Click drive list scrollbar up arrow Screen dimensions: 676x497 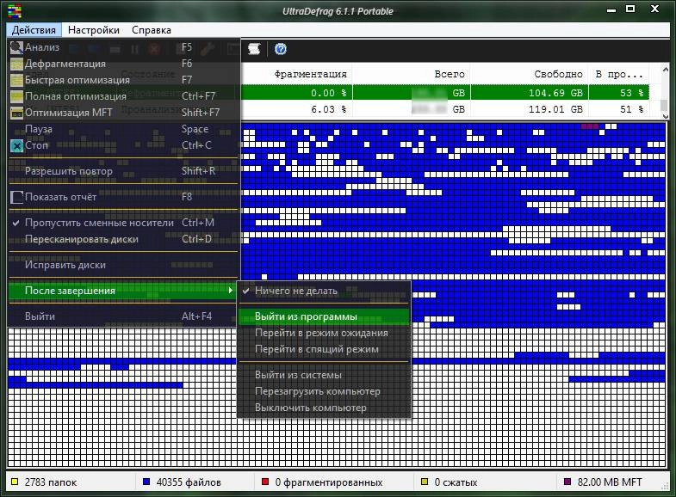(665, 70)
